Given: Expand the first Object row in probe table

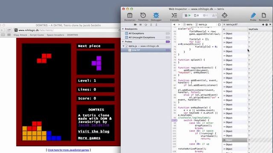Looking at the screenshot, I should tap(224, 34).
